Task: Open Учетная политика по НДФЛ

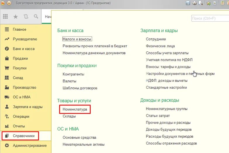Action: [x=169, y=60]
